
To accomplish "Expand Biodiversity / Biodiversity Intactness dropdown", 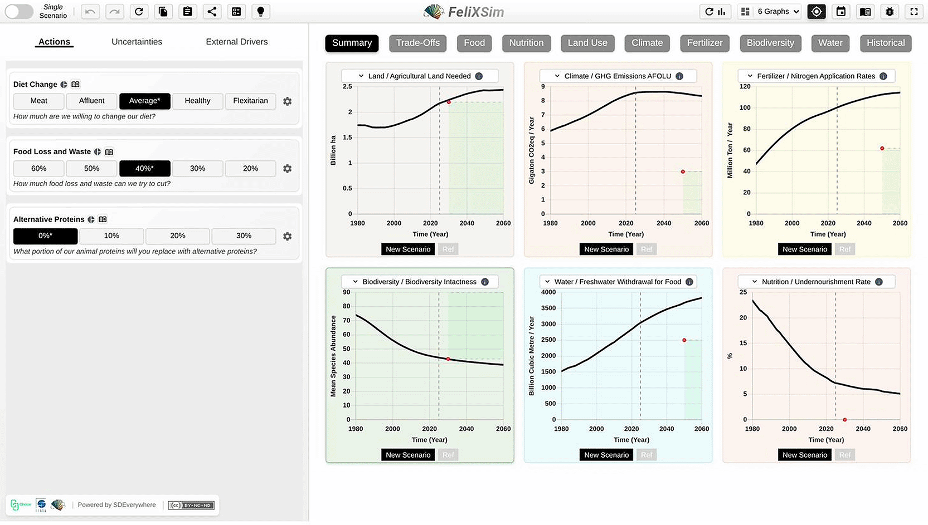I will pos(420,282).
